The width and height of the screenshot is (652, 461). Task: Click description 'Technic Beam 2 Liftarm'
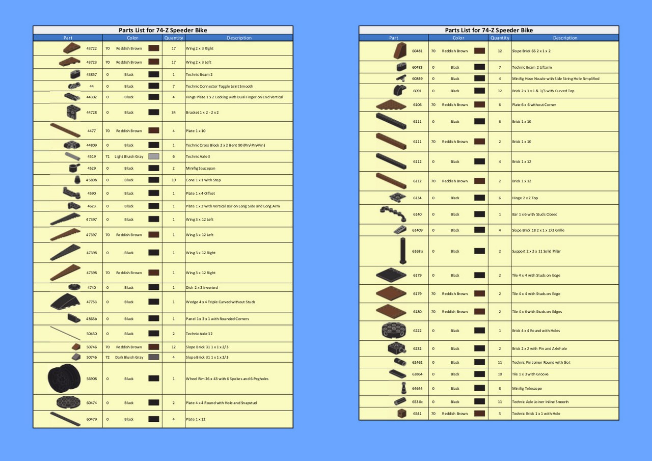tap(532, 67)
